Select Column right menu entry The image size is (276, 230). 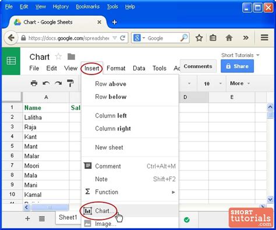point(130,129)
